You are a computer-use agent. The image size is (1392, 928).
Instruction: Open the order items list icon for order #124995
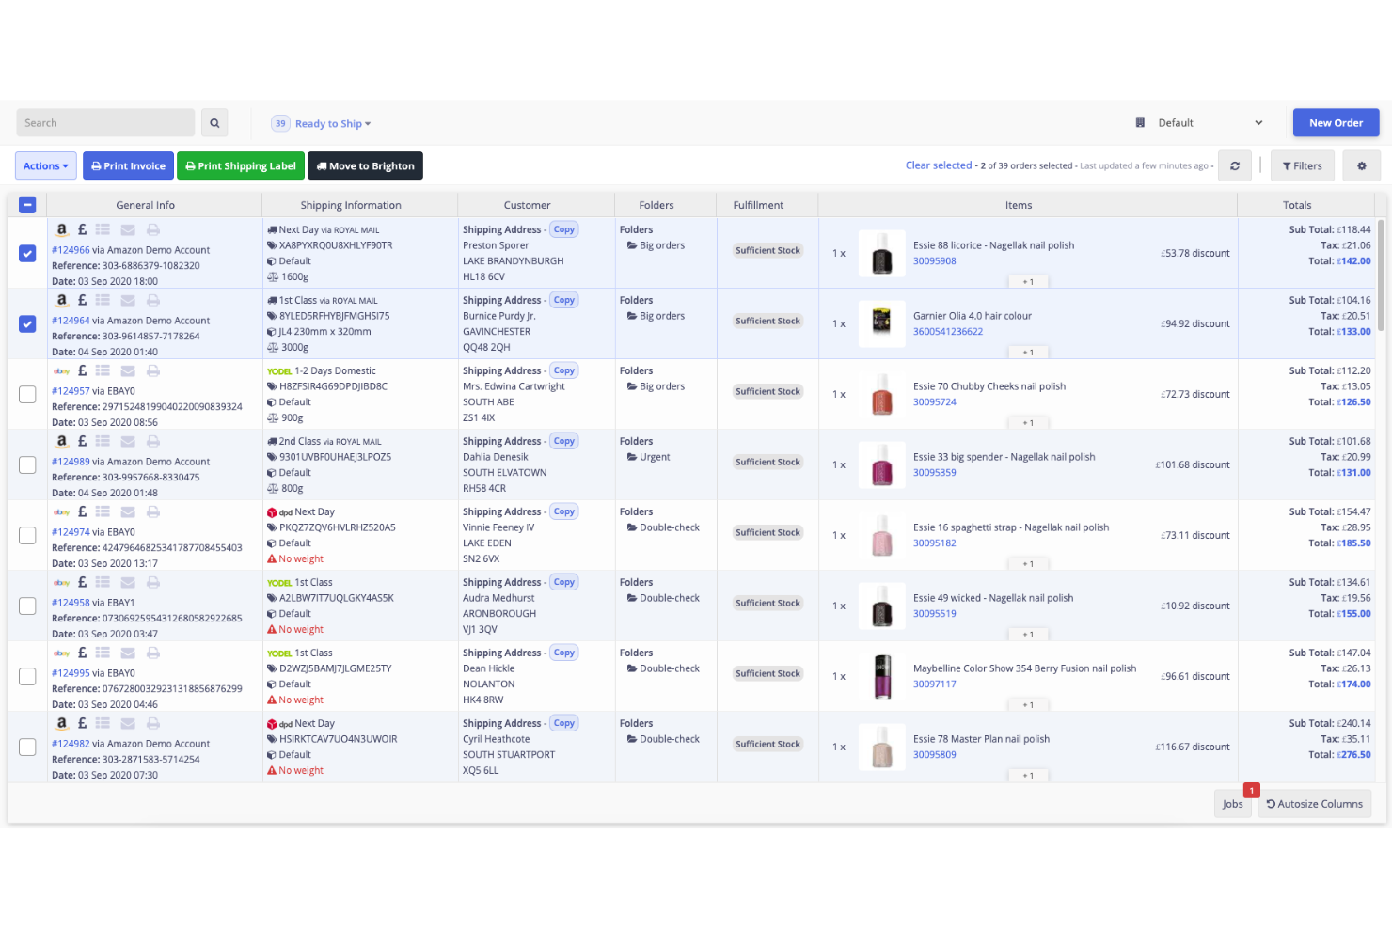tap(104, 653)
